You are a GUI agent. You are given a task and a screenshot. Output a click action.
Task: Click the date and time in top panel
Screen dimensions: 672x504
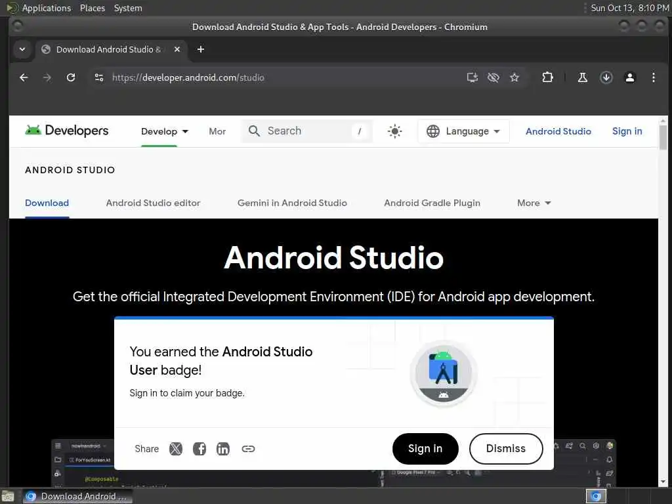pos(629,8)
